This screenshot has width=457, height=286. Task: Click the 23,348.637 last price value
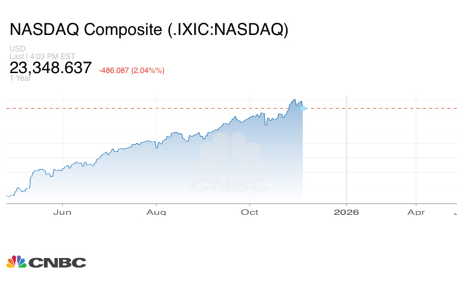51,68
